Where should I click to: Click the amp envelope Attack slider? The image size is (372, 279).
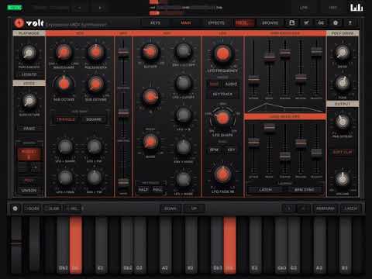point(254,79)
